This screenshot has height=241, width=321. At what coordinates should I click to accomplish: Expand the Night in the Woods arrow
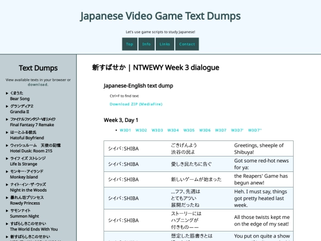7,184
